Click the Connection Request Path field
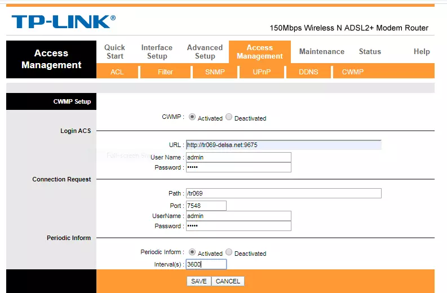 (284, 193)
